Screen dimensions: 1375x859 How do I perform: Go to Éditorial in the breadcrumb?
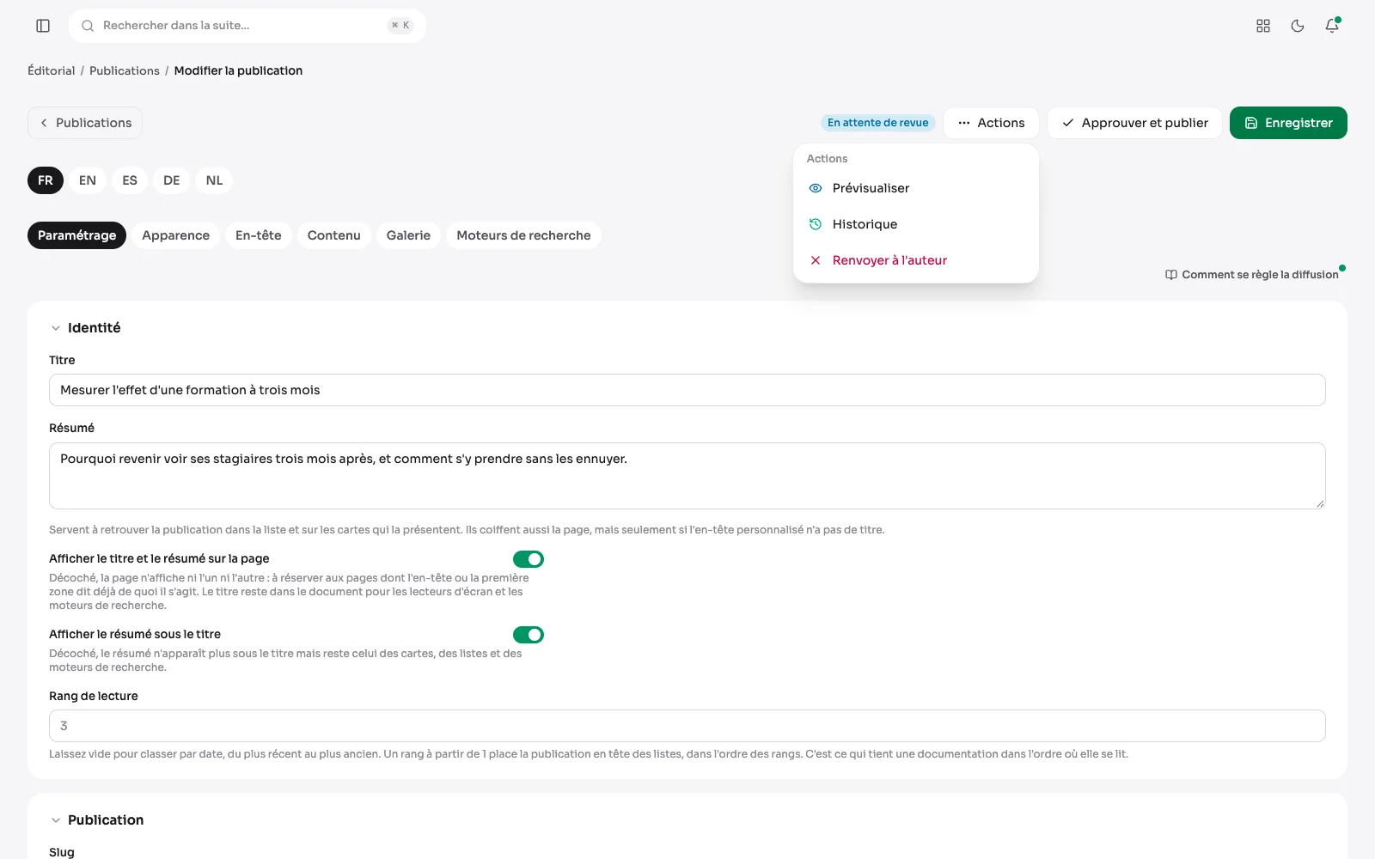pos(52,70)
